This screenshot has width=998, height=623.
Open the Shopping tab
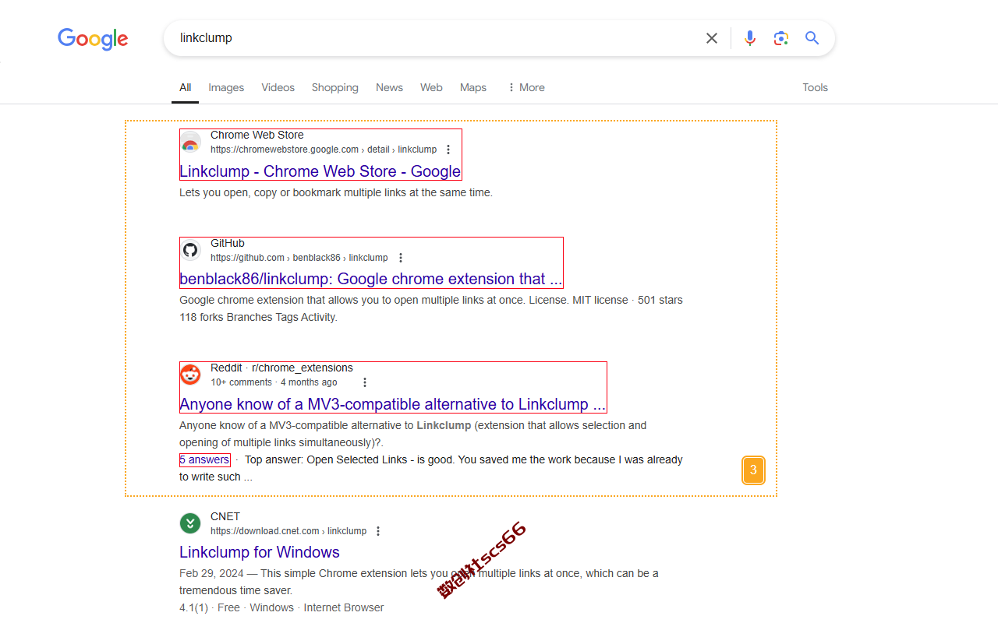(335, 87)
